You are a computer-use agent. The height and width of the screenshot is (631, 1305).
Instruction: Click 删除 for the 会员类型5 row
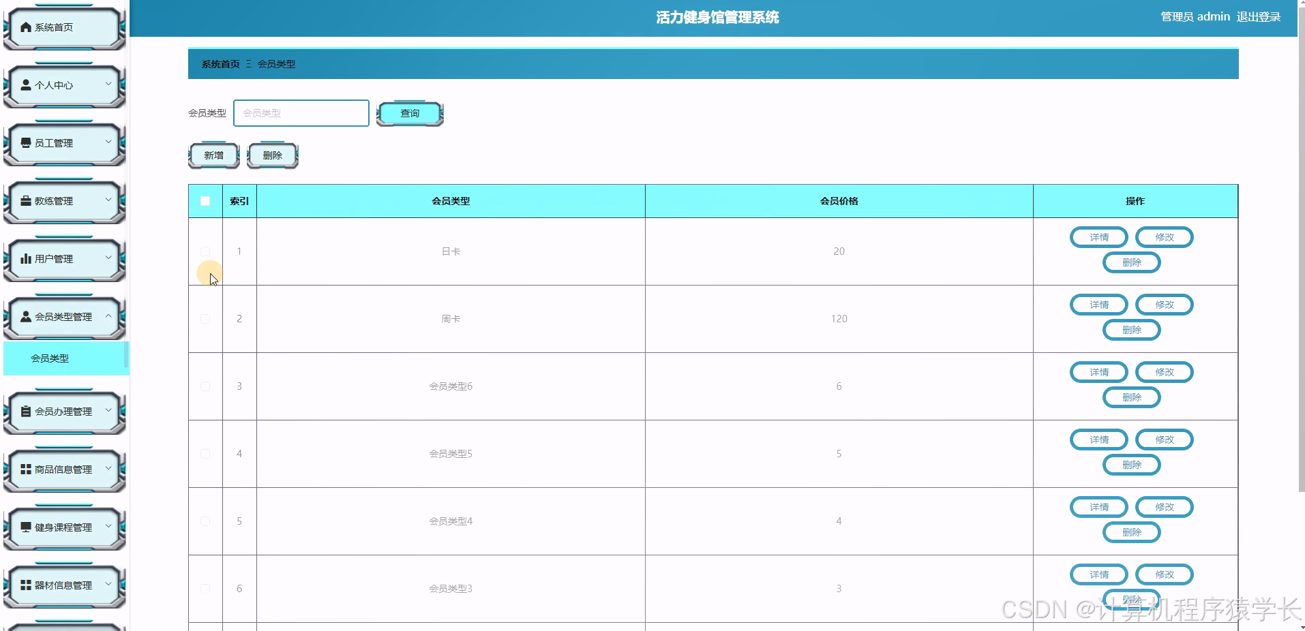[1132, 465]
